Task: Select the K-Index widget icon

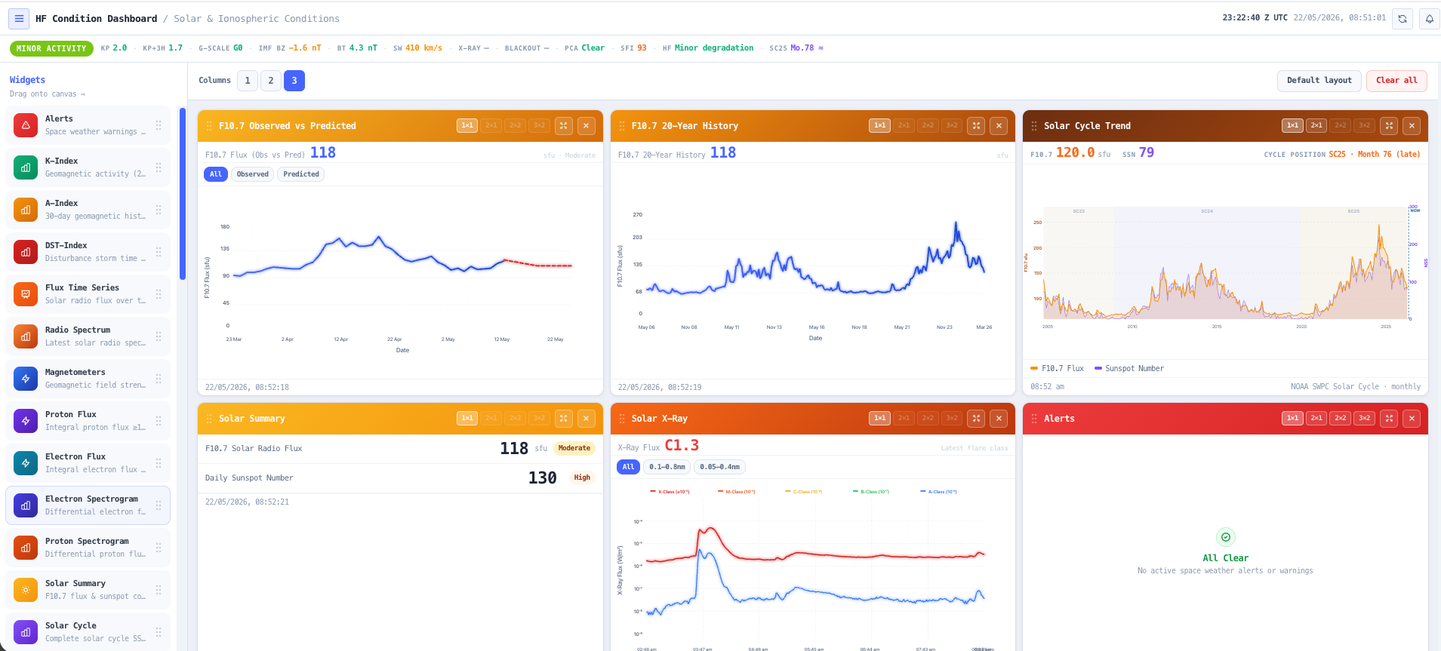Action: point(26,167)
